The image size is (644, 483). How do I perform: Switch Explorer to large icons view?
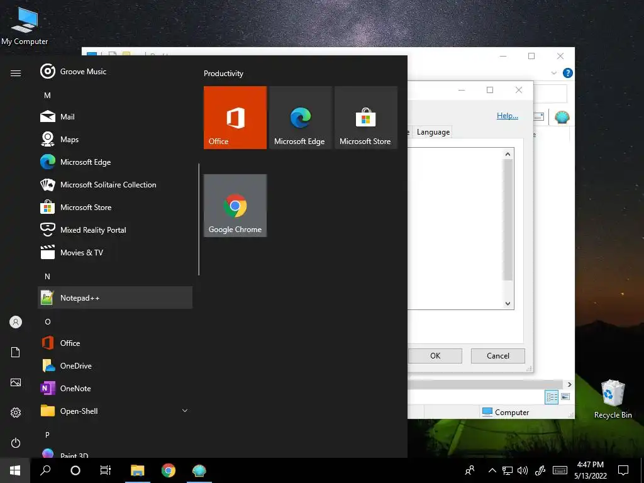pyautogui.click(x=565, y=397)
